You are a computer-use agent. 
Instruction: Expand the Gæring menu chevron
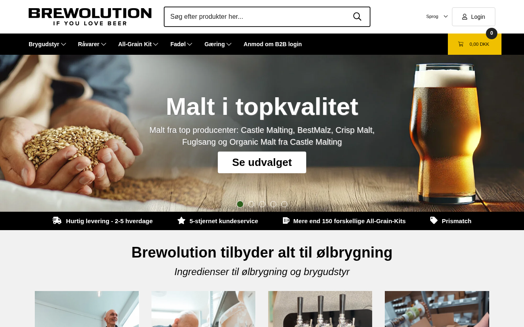pyautogui.click(x=229, y=44)
